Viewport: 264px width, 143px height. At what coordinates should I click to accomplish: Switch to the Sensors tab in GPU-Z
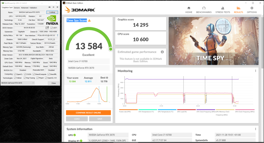16,7
